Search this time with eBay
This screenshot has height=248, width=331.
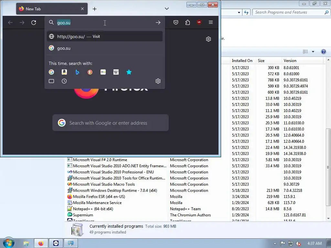coord(103,72)
